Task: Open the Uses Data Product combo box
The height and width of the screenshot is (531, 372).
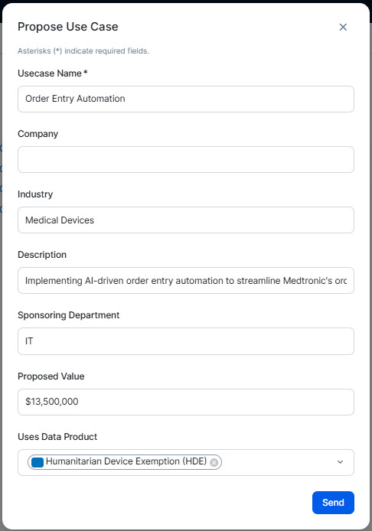Action: pyautogui.click(x=186, y=462)
